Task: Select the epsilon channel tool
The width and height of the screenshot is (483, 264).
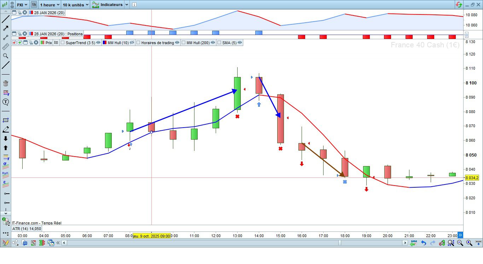Action: pyautogui.click(x=6, y=184)
